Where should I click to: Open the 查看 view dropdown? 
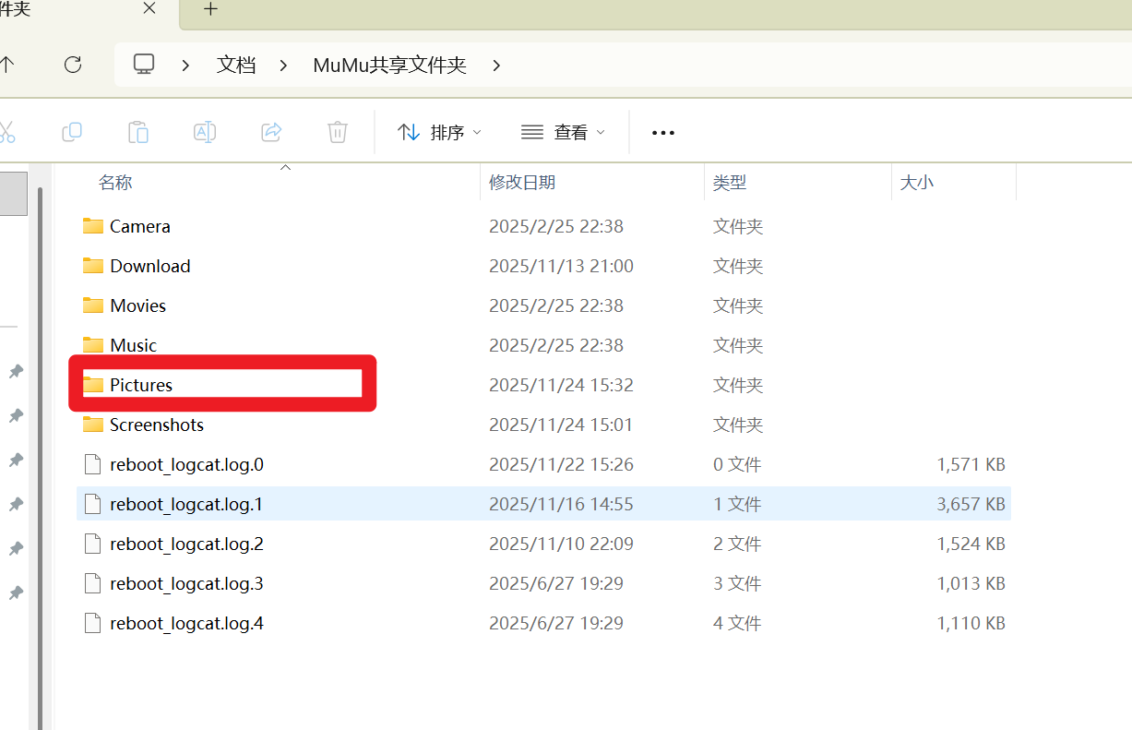point(563,132)
